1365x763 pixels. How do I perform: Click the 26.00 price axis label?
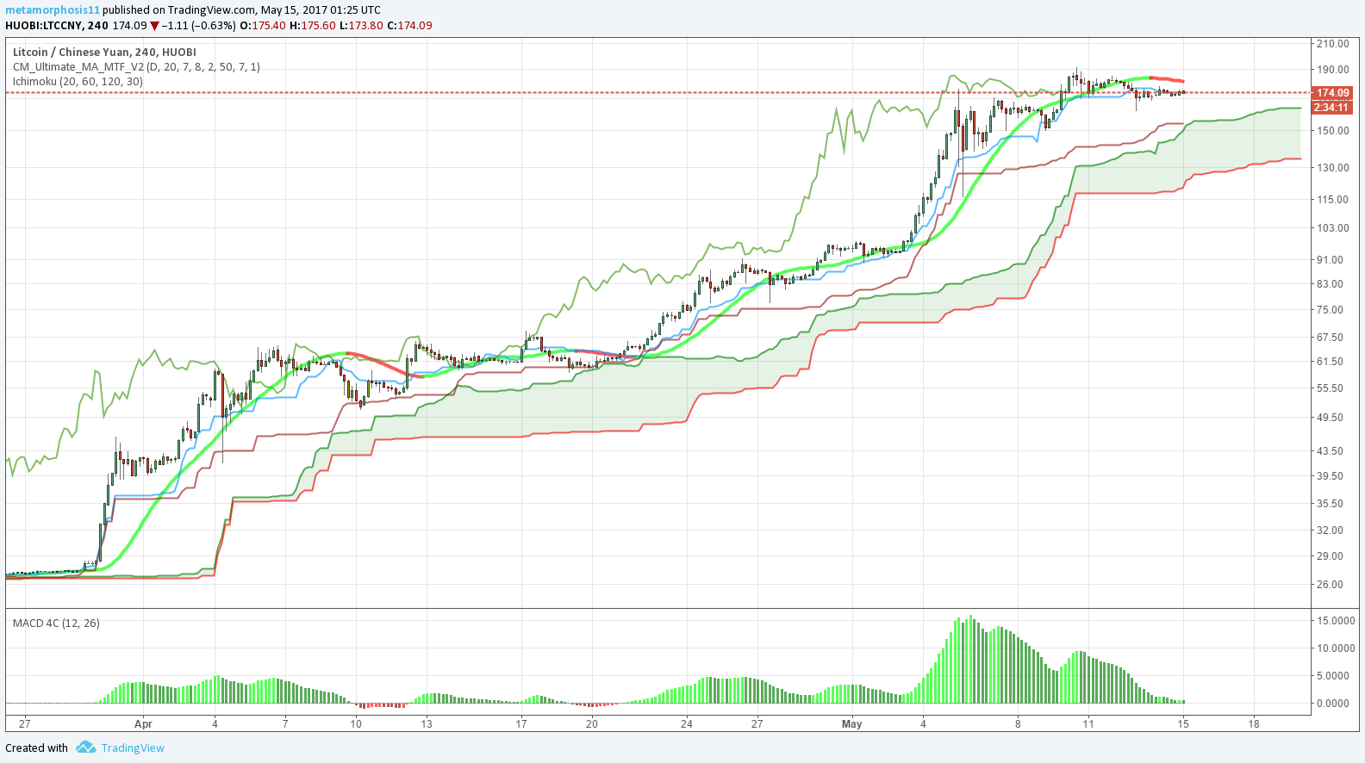coord(1330,584)
